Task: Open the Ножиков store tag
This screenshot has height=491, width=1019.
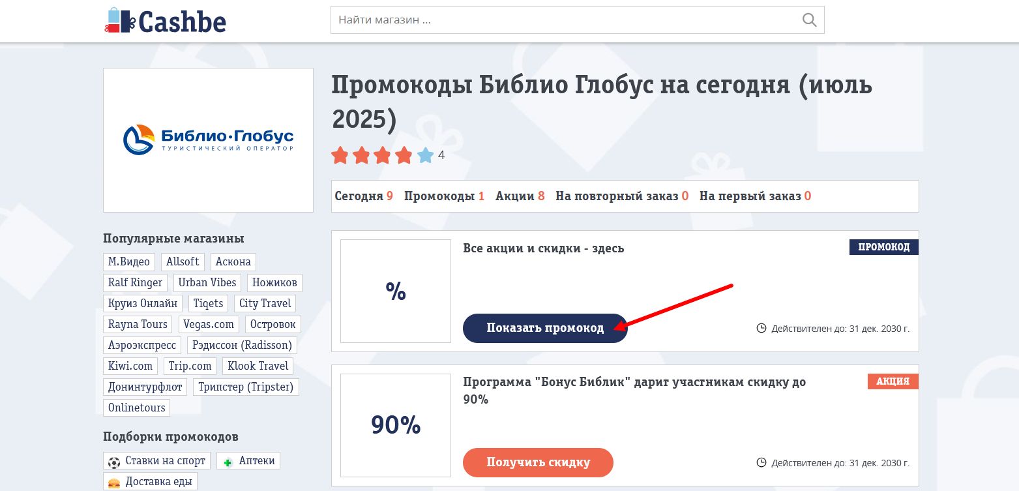Action: (274, 282)
